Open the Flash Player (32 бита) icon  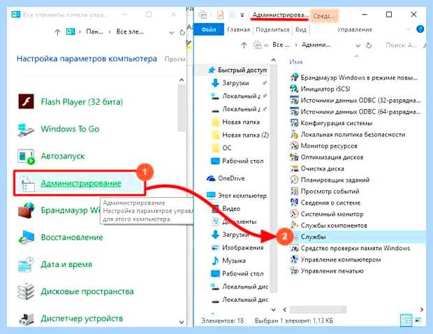(26, 101)
